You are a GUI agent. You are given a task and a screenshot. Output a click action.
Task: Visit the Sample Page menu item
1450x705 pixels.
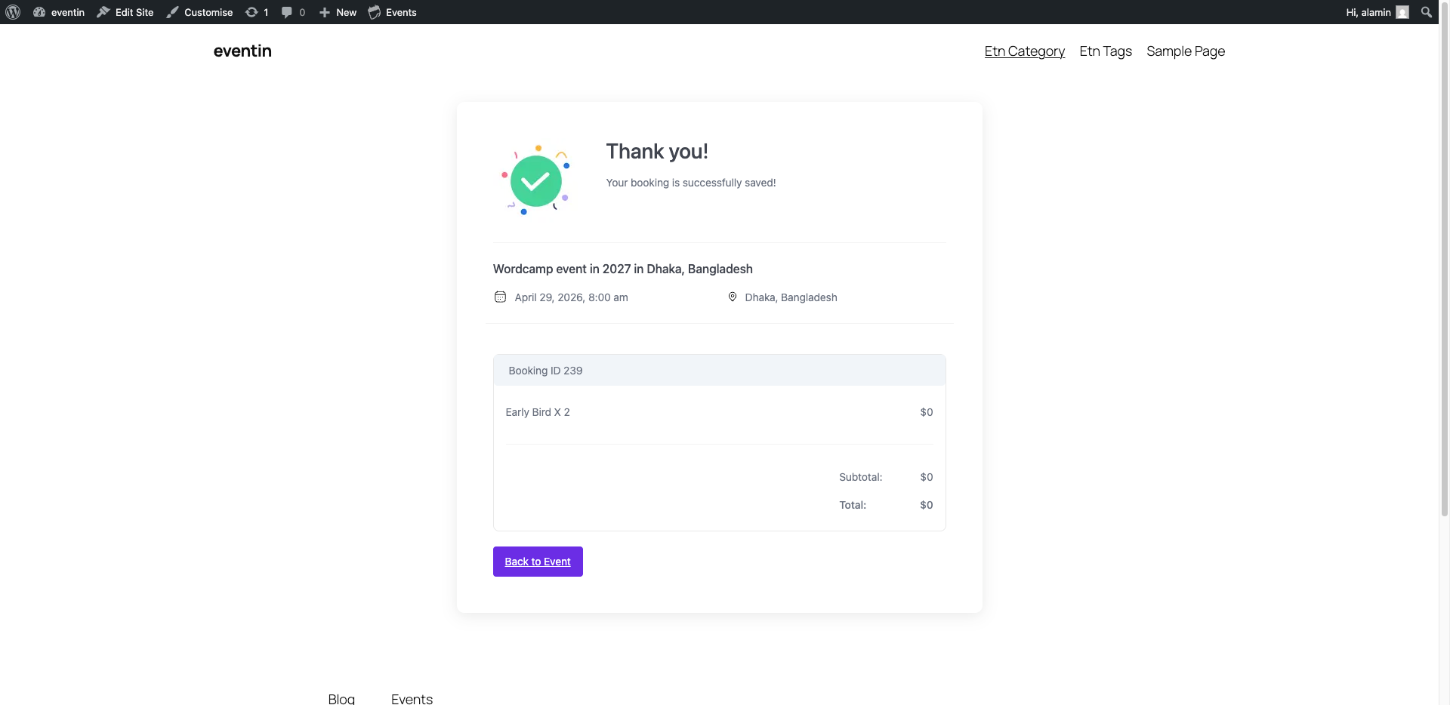click(1185, 51)
